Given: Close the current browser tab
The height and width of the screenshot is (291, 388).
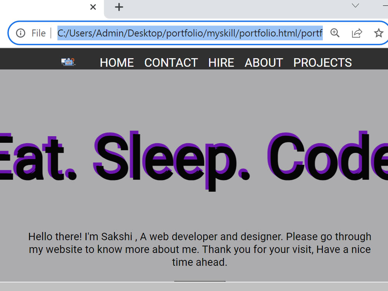Looking at the screenshot, I should 93,7.
